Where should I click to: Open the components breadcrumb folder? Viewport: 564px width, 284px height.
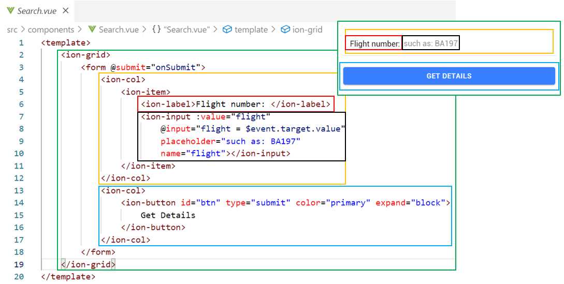coord(51,29)
